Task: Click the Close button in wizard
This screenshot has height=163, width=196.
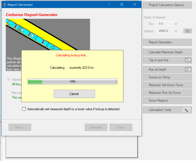Action: click(121, 127)
